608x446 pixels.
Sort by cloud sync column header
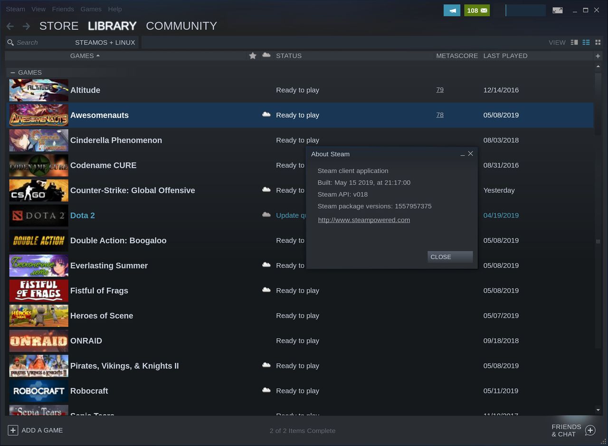click(x=266, y=55)
